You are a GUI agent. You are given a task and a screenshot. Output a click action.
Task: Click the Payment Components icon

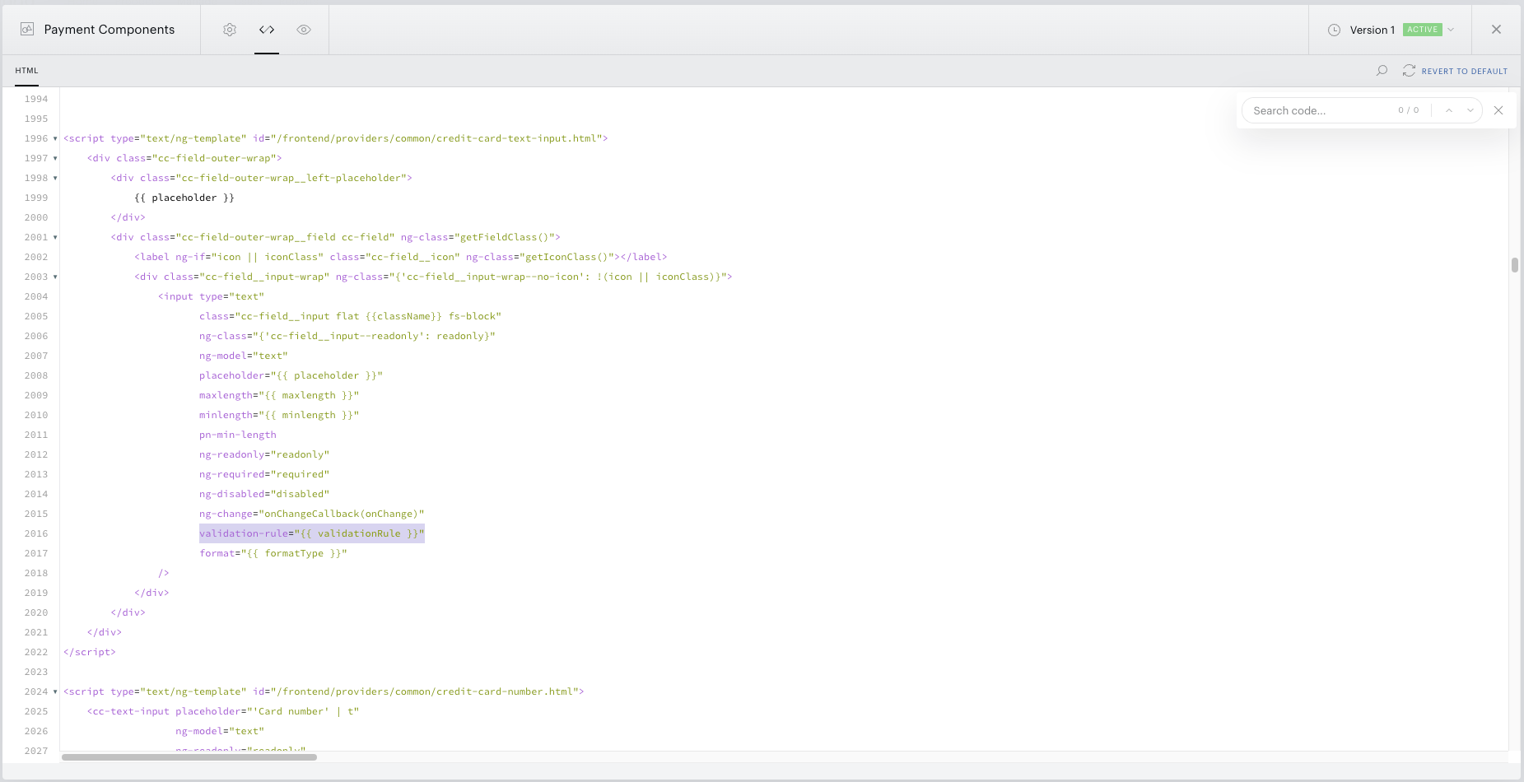pos(27,29)
